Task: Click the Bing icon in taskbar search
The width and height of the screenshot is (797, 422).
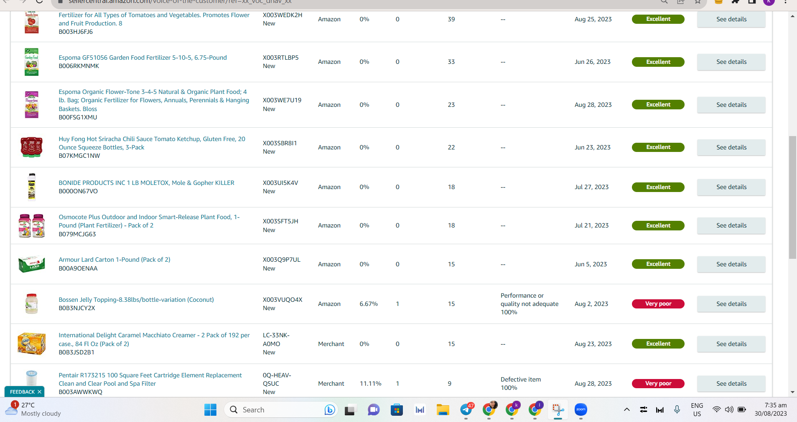Action: pyautogui.click(x=330, y=410)
